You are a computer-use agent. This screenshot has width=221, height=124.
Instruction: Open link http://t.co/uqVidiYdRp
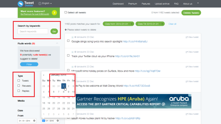tap(128, 118)
